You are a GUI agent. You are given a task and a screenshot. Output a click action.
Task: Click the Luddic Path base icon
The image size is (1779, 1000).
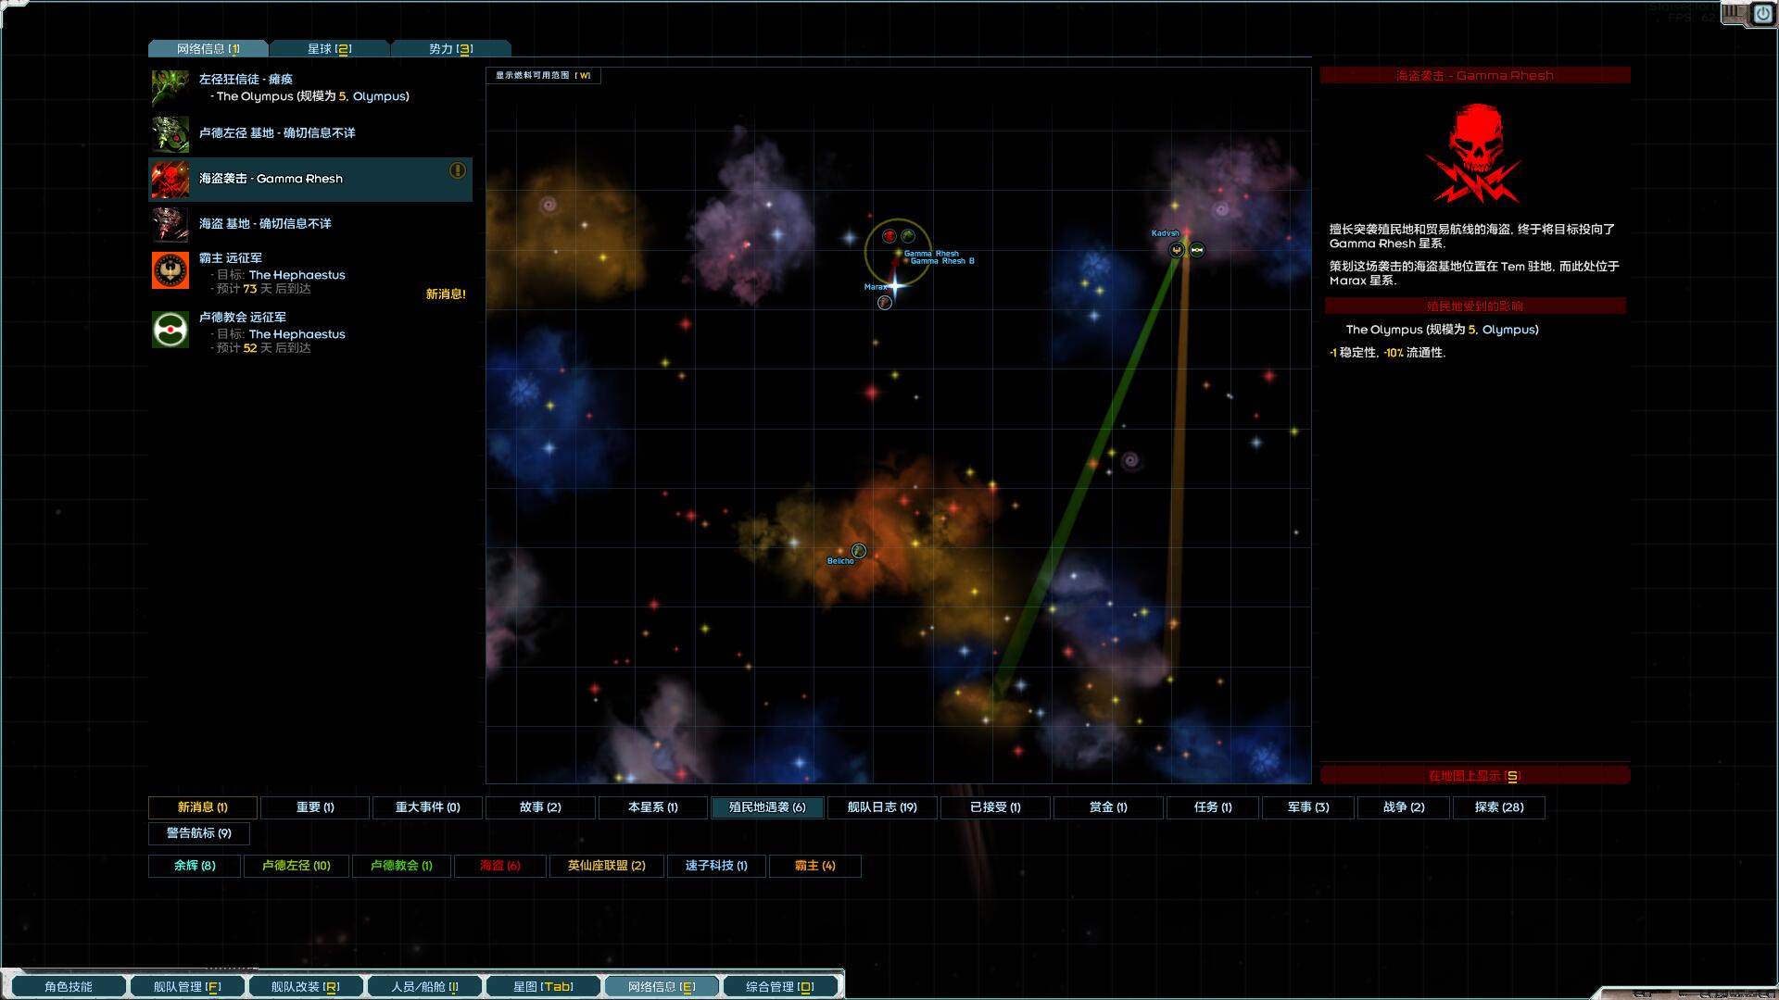click(170, 133)
